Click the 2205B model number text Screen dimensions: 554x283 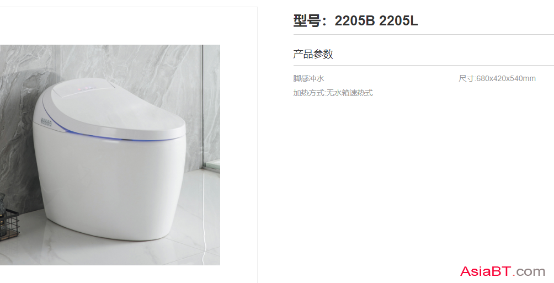(354, 21)
